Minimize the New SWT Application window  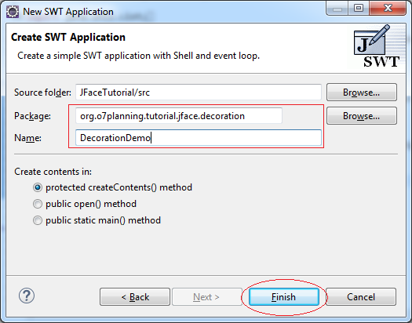pos(337,8)
